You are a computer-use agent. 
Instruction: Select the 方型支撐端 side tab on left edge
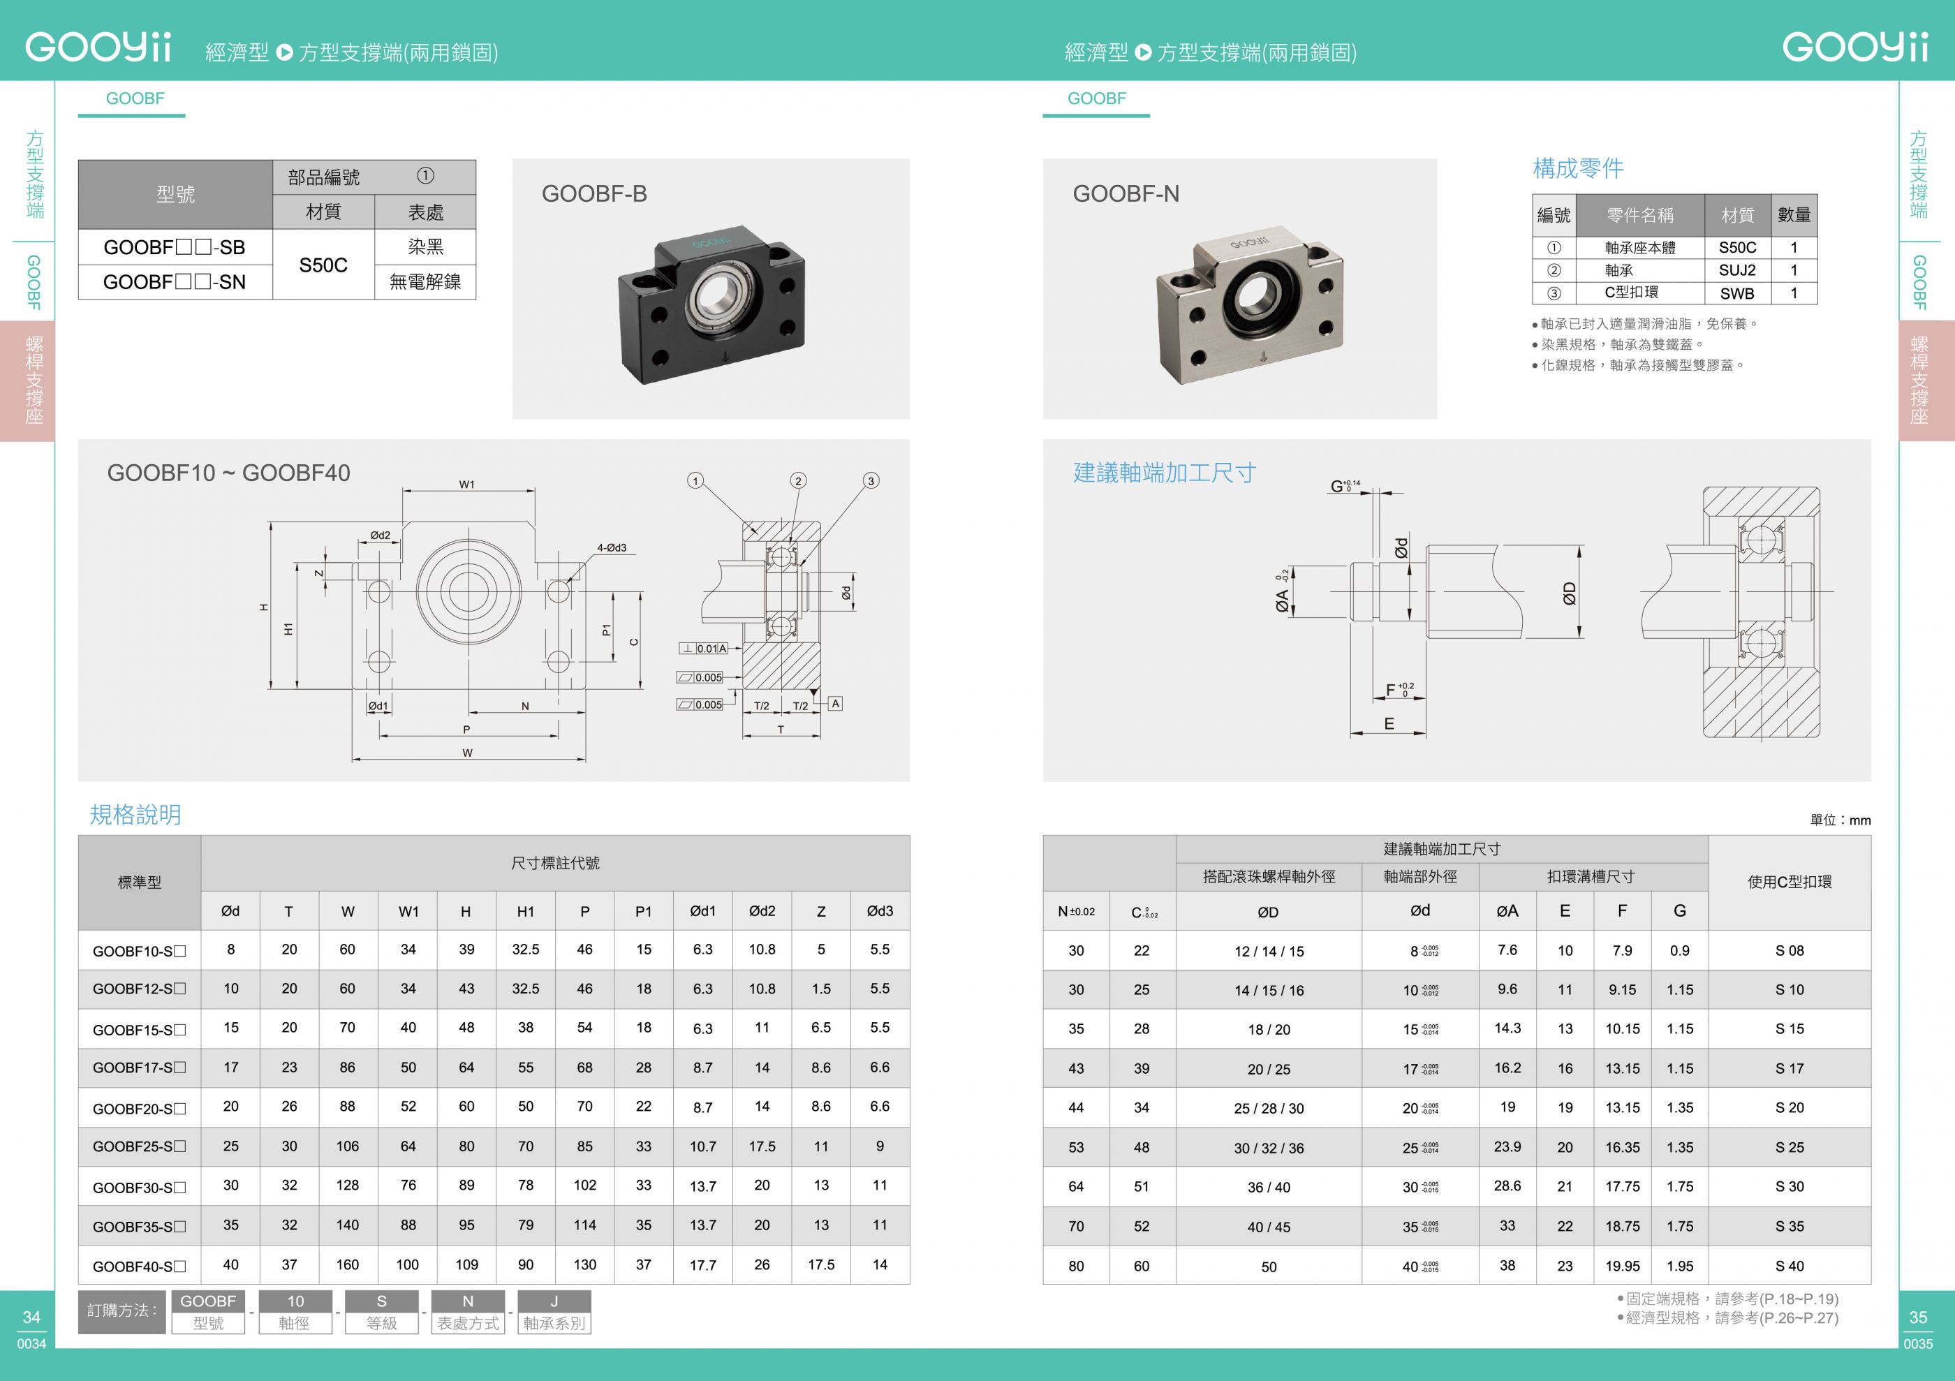coord(35,174)
